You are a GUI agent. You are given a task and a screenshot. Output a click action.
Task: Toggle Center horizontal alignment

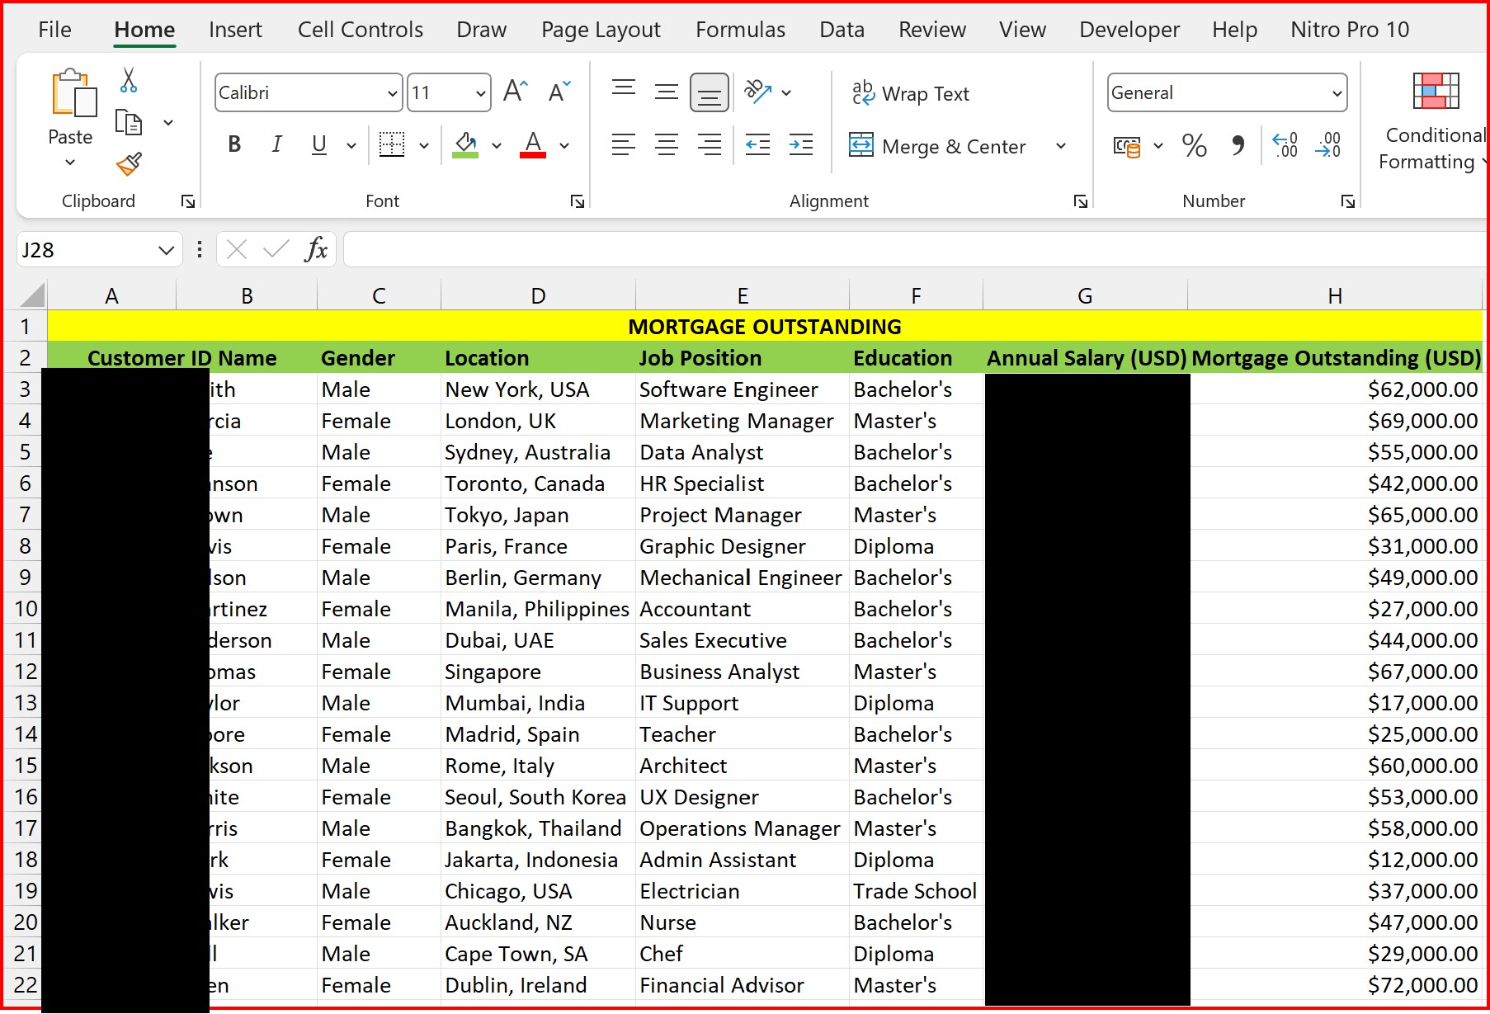(x=667, y=145)
